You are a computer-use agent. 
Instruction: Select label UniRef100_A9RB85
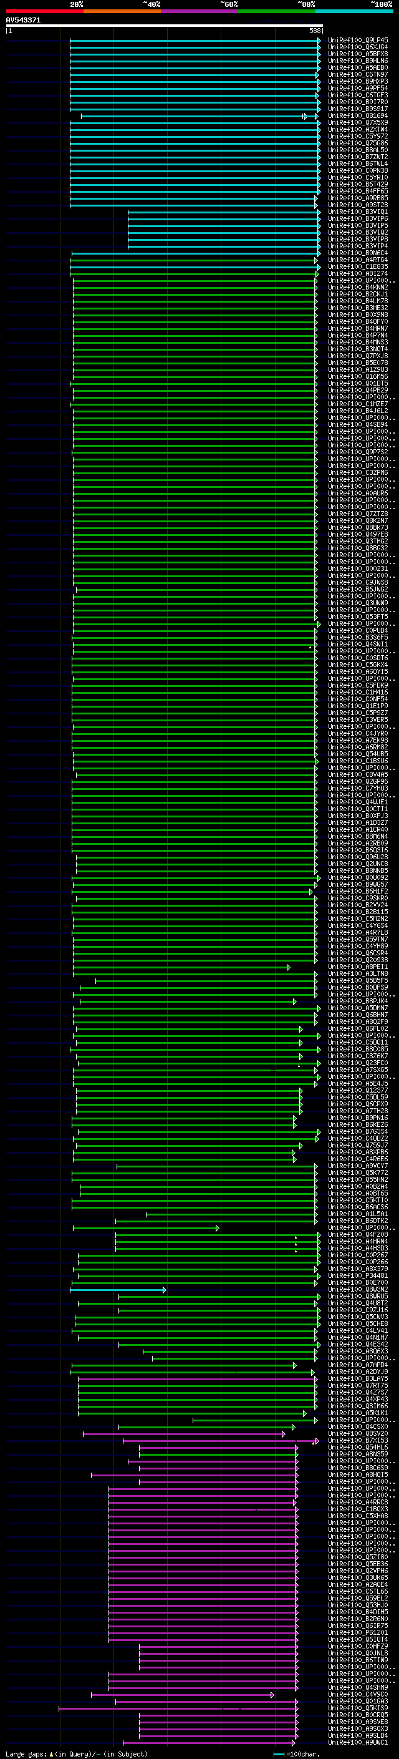tap(358, 198)
